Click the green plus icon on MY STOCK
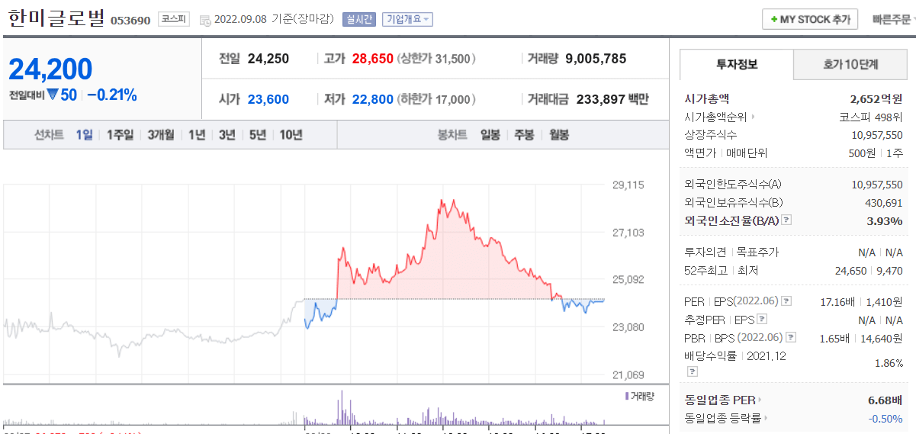This screenshot has width=916, height=434. (774, 20)
